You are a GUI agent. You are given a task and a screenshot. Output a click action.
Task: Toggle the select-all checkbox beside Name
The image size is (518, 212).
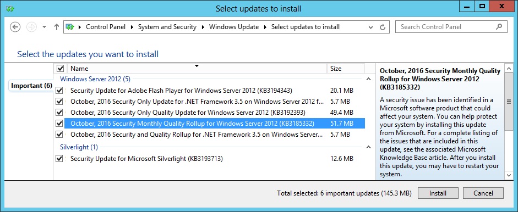[61, 69]
